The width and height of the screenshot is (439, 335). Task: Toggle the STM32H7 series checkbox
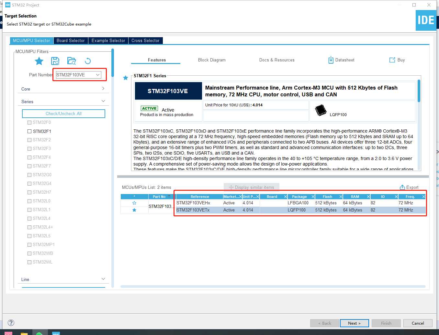pyautogui.click(x=29, y=192)
